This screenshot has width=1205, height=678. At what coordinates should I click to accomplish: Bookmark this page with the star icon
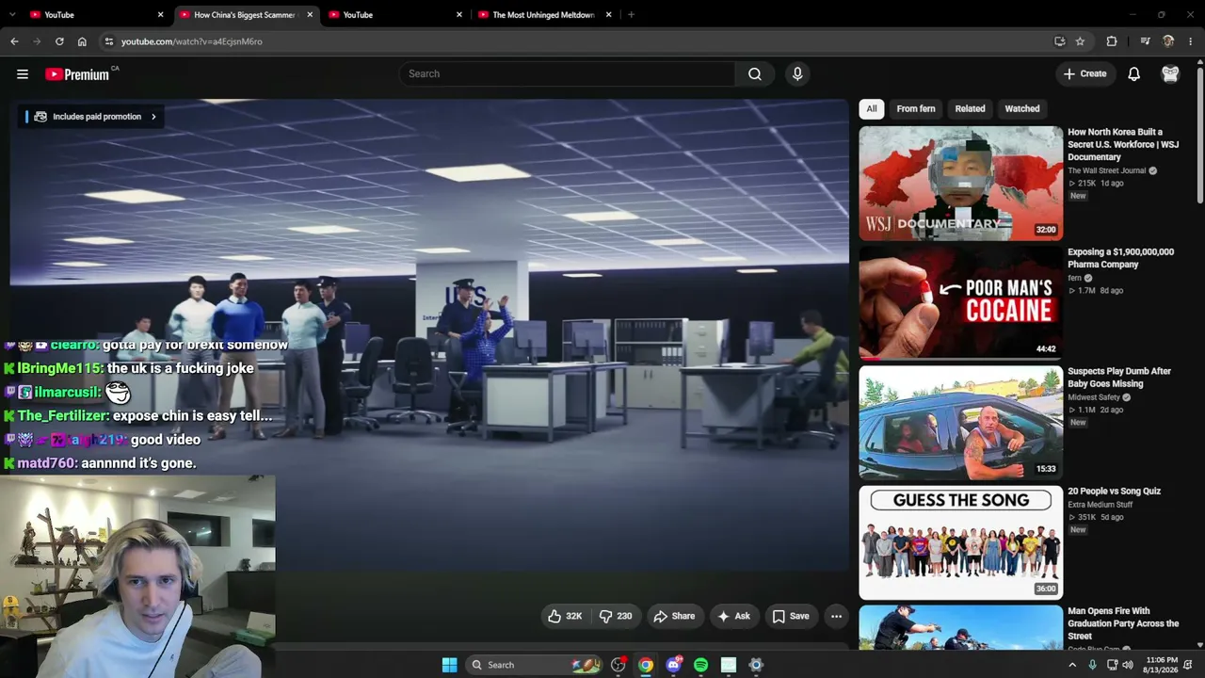pyautogui.click(x=1080, y=41)
